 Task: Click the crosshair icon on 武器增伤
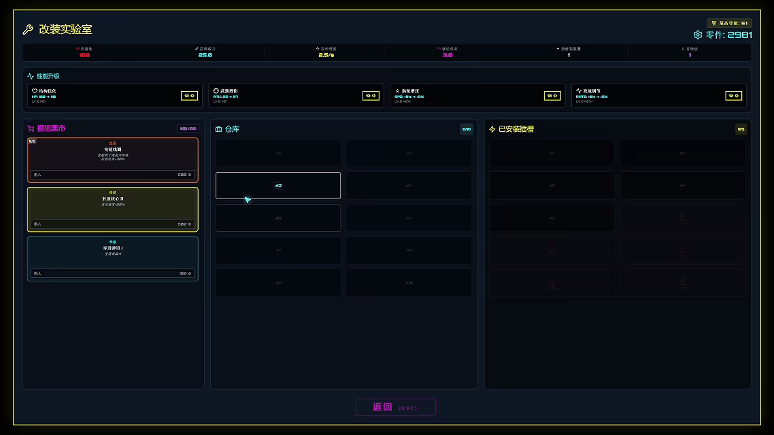pos(216,91)
